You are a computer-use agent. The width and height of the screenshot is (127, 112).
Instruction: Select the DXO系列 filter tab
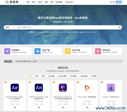(x=94, y=76)
